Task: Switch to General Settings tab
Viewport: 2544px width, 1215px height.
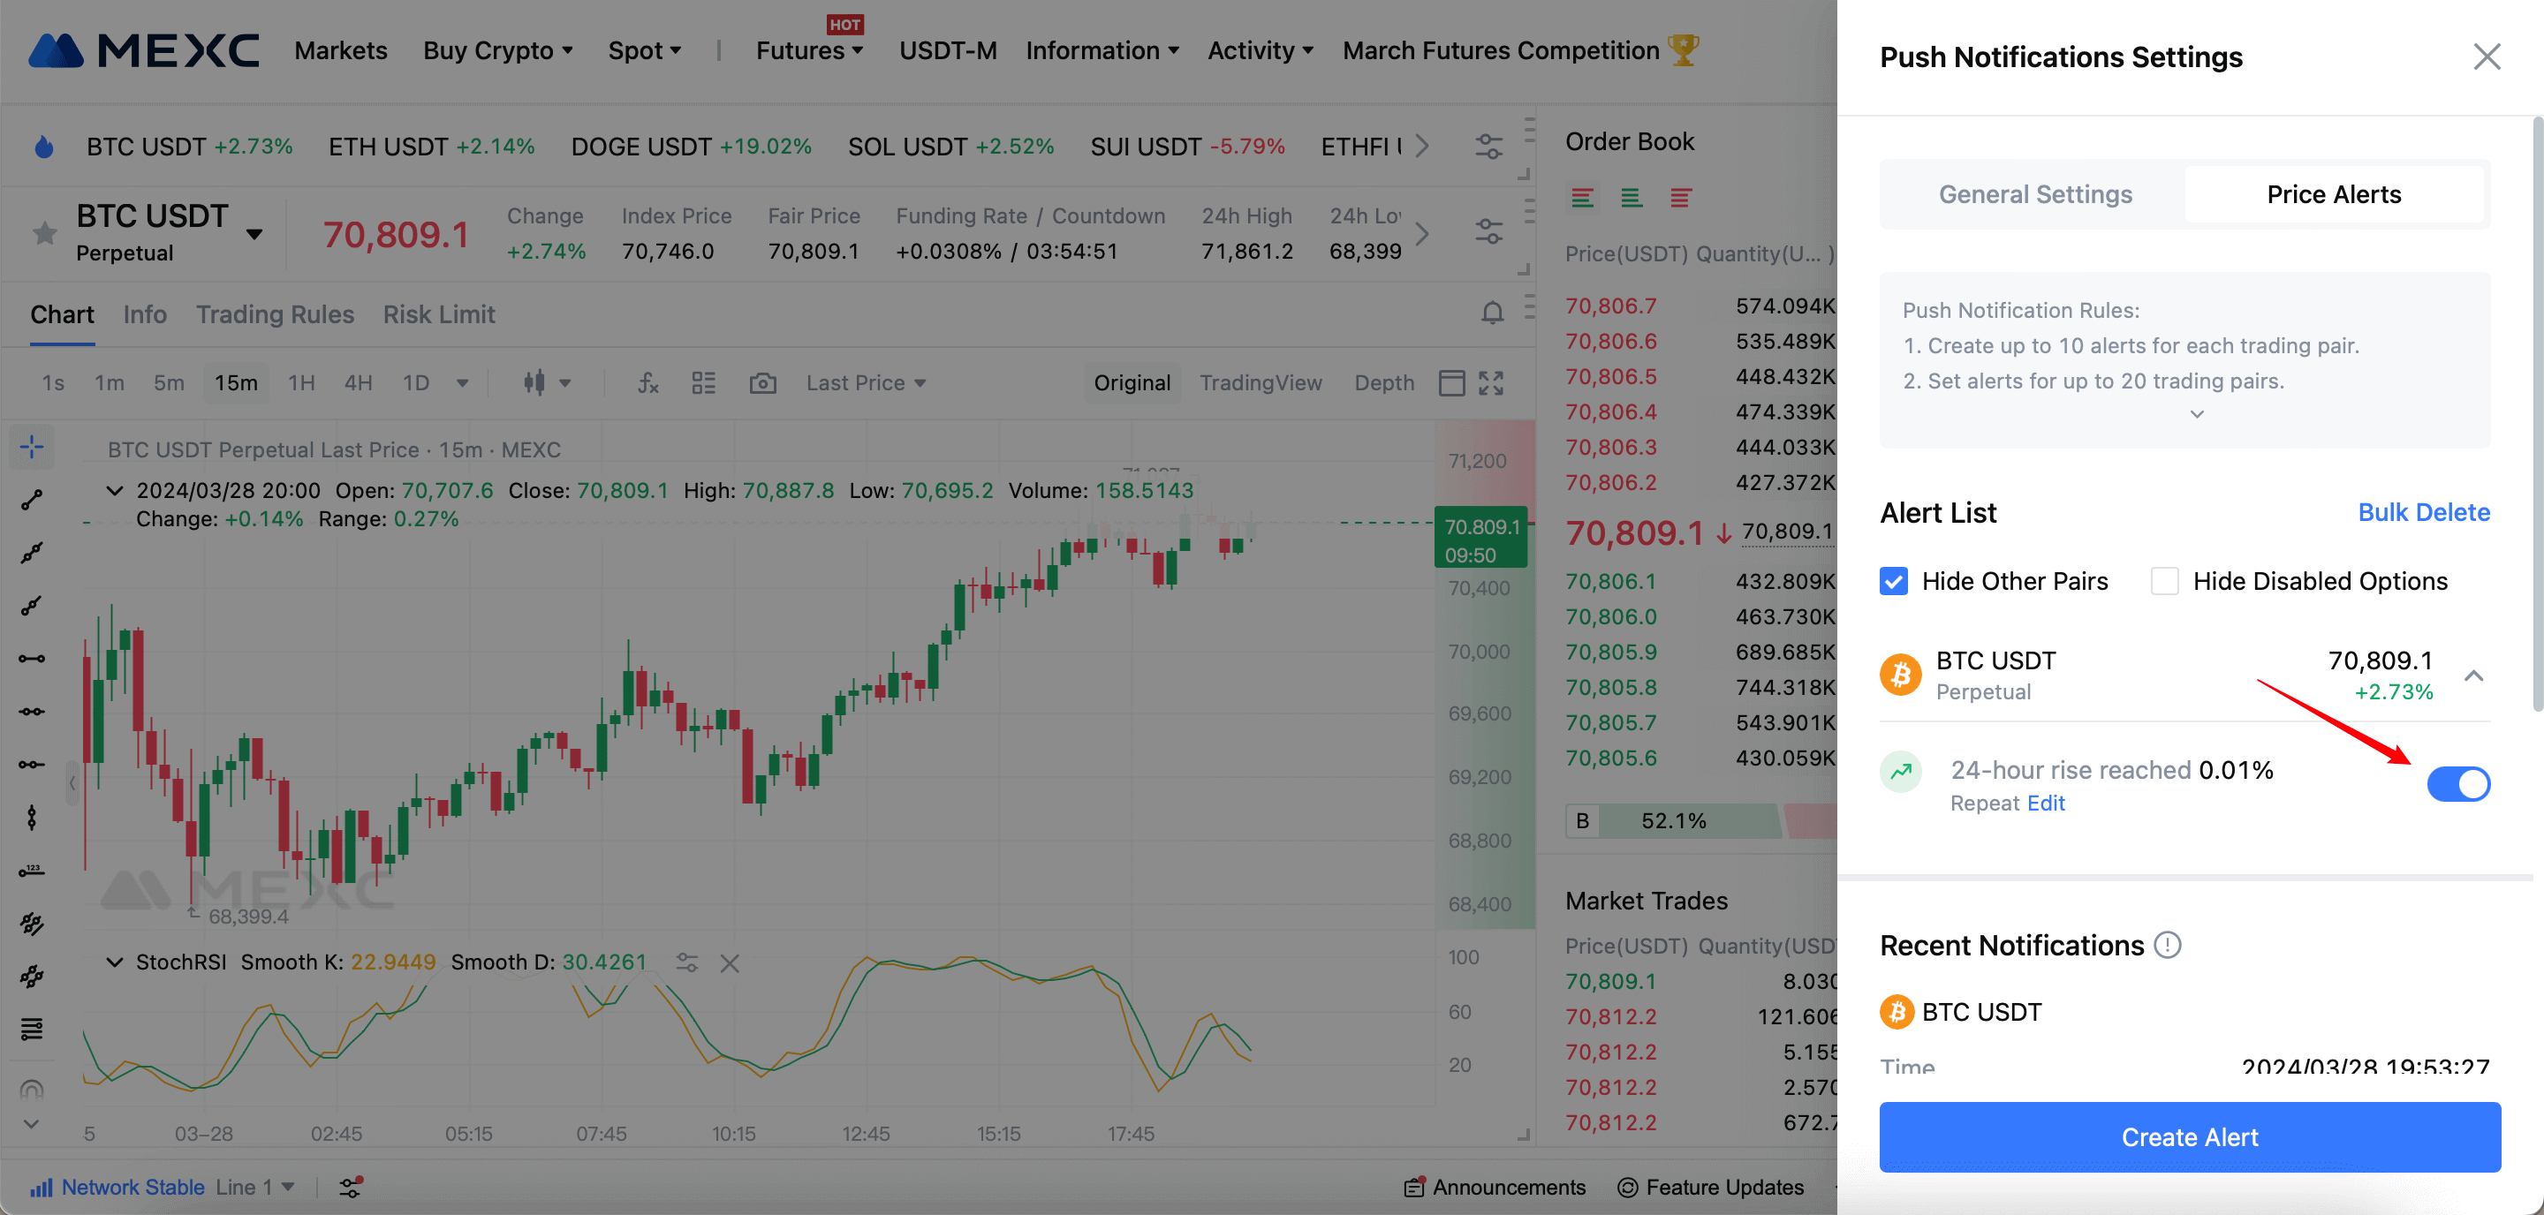Action: pyautogui.click(x=2034, y=194)
